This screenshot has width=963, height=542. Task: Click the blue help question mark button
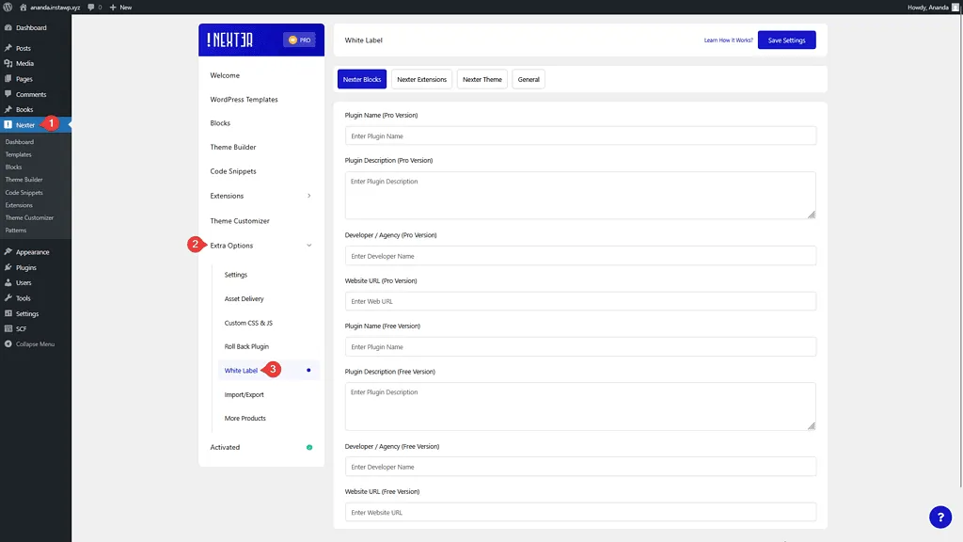[940, 517]
